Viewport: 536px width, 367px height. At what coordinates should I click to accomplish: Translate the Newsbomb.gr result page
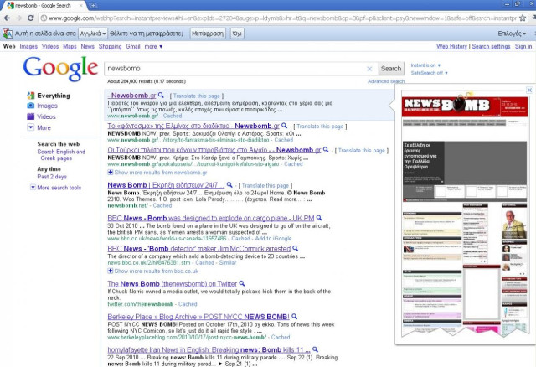tap(196, 96)
